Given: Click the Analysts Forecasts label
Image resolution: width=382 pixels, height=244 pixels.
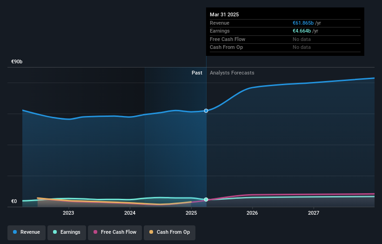Looking at the screenshot, I should click(232, 73).
